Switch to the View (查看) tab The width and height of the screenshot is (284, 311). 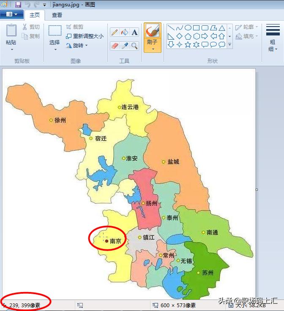click(57, 15)
